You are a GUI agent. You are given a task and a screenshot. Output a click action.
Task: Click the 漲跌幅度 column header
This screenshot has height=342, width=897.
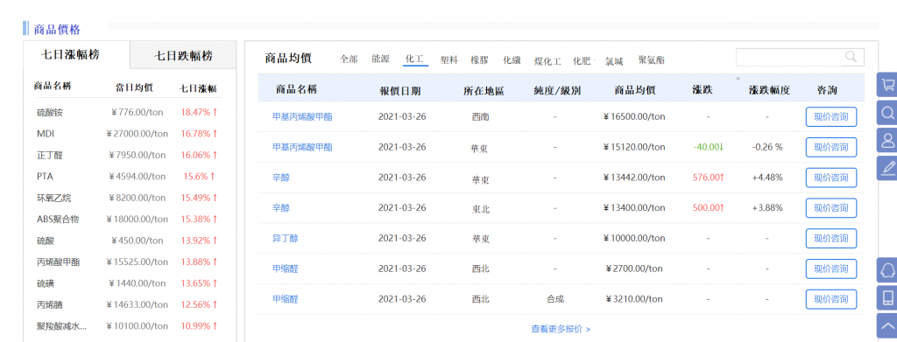click(x=769, y=90)
